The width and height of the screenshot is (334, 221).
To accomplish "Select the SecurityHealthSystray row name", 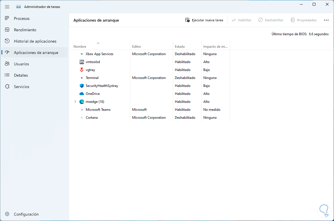I will [102, 86].
